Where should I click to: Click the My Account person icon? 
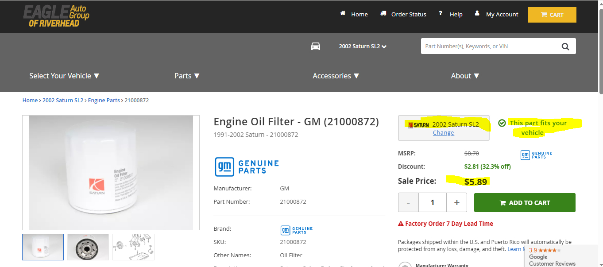click(x=477, y=14)
